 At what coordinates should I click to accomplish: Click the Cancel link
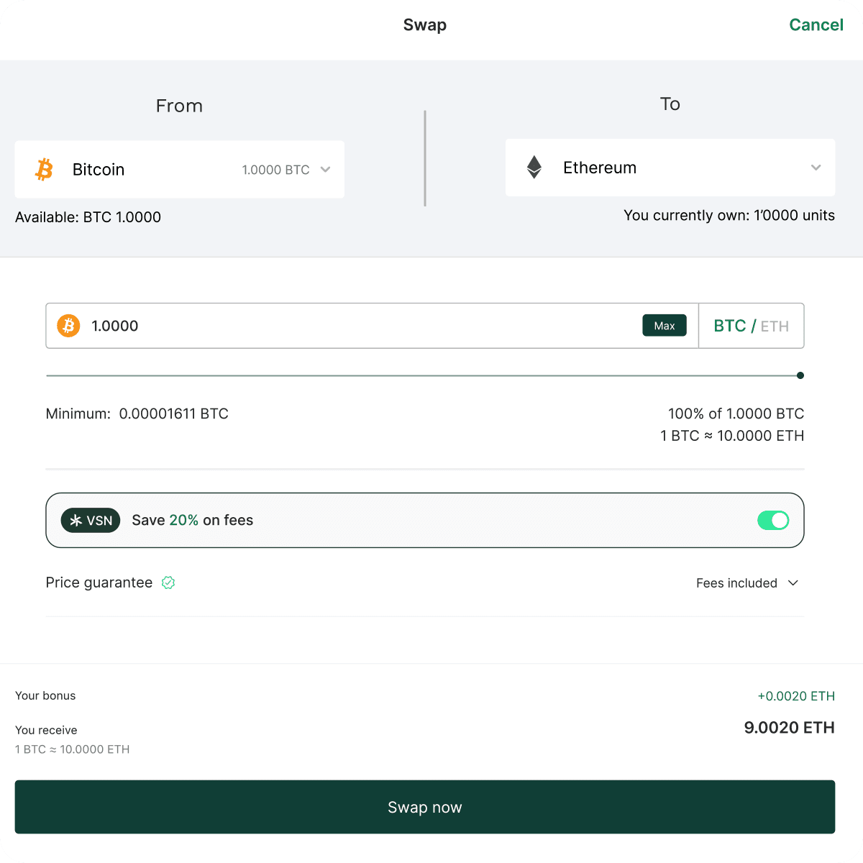(816, 24)
